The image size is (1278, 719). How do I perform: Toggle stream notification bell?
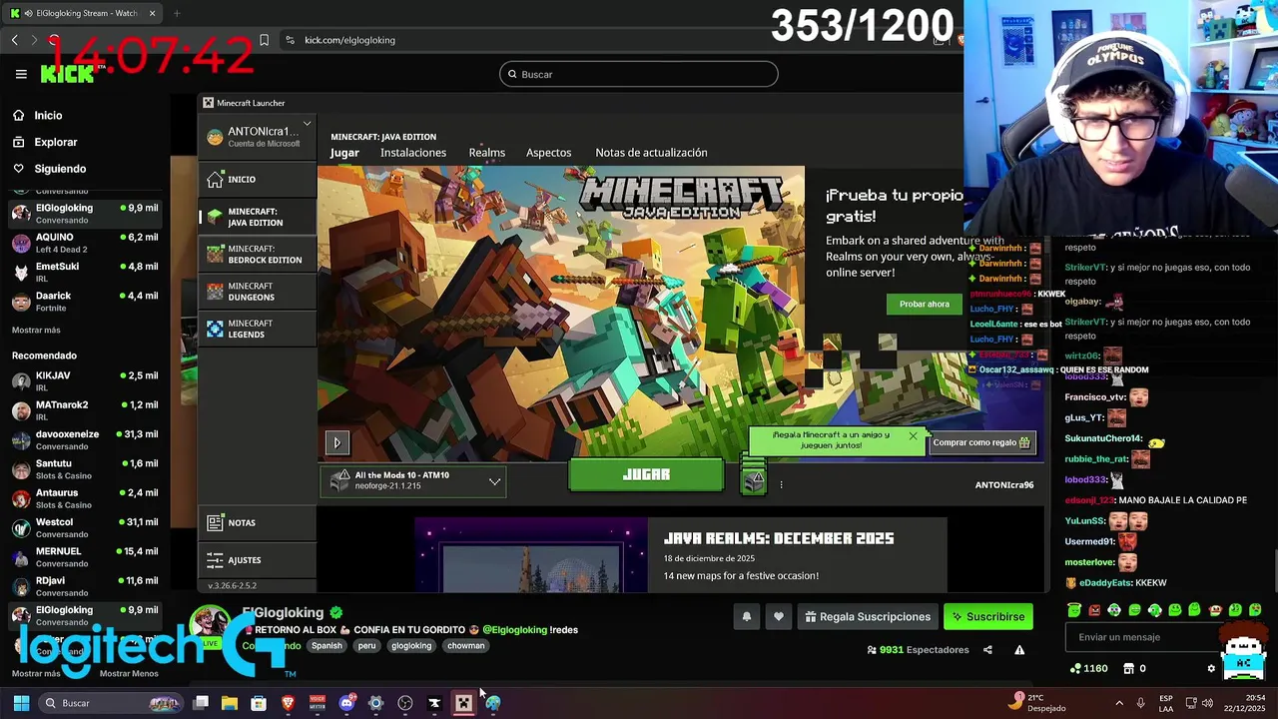tap(746, 617)
